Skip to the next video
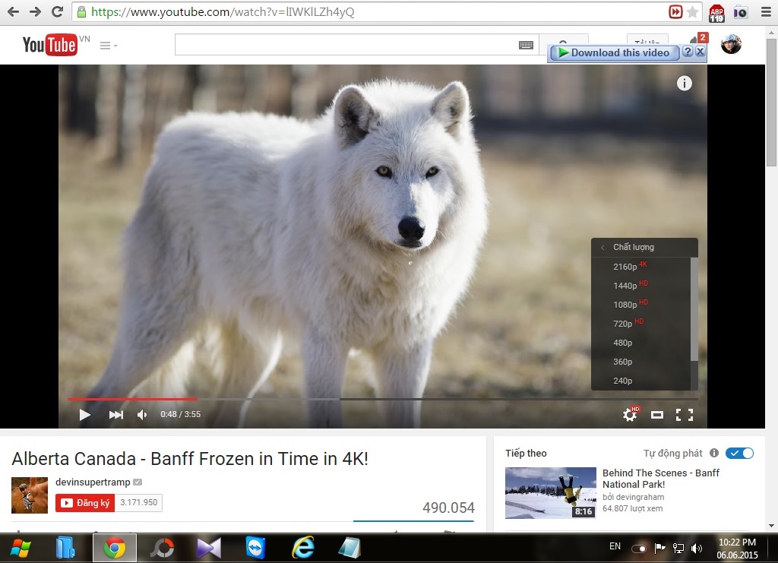This screenshot has height=563, width=778. (115, 415)
